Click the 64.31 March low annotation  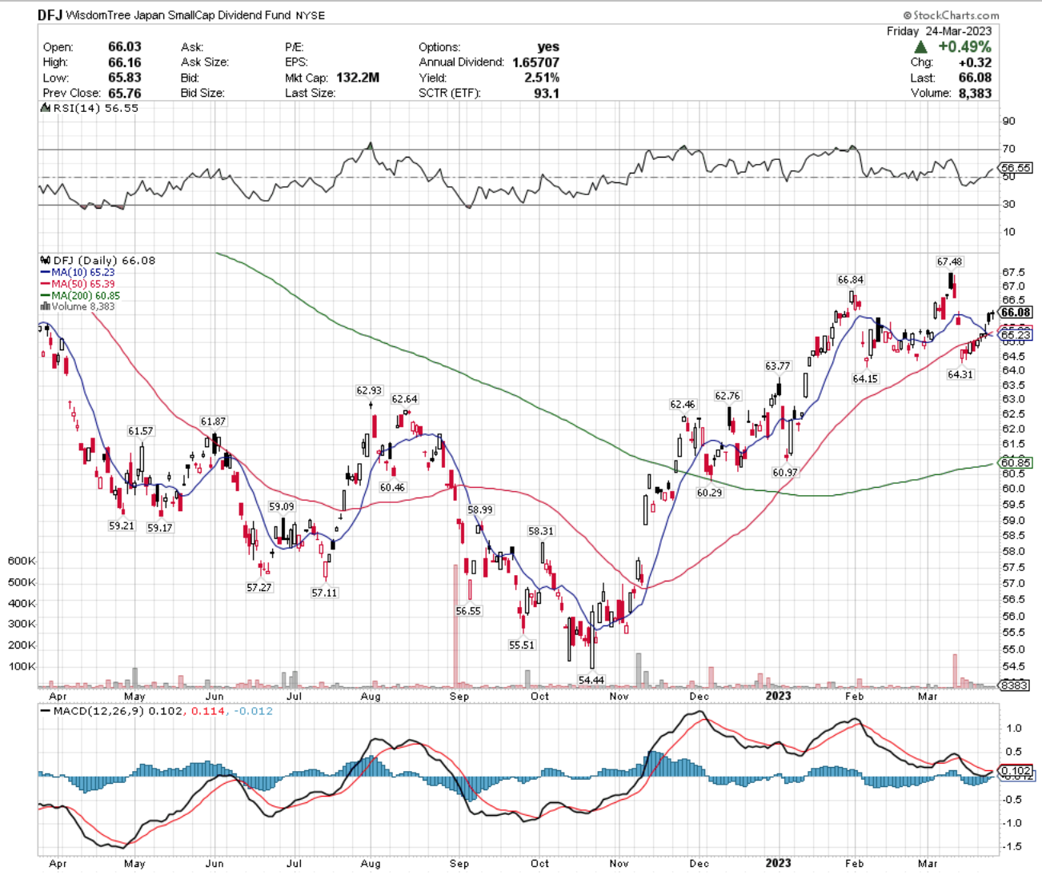coord(960,374)
